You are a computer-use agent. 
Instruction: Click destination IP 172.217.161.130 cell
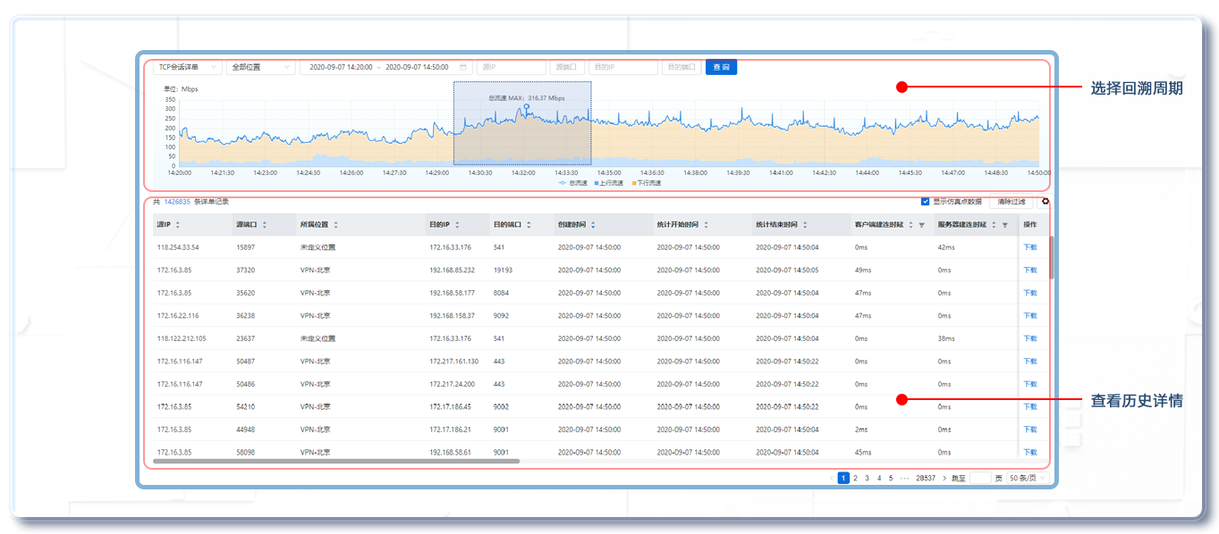(454, 361)
